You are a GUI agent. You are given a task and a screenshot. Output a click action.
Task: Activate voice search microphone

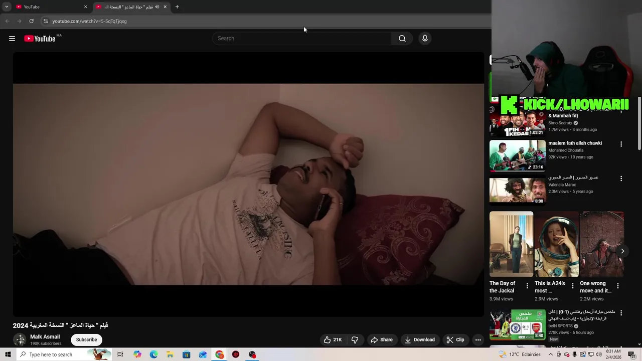[x=425, y=39]
